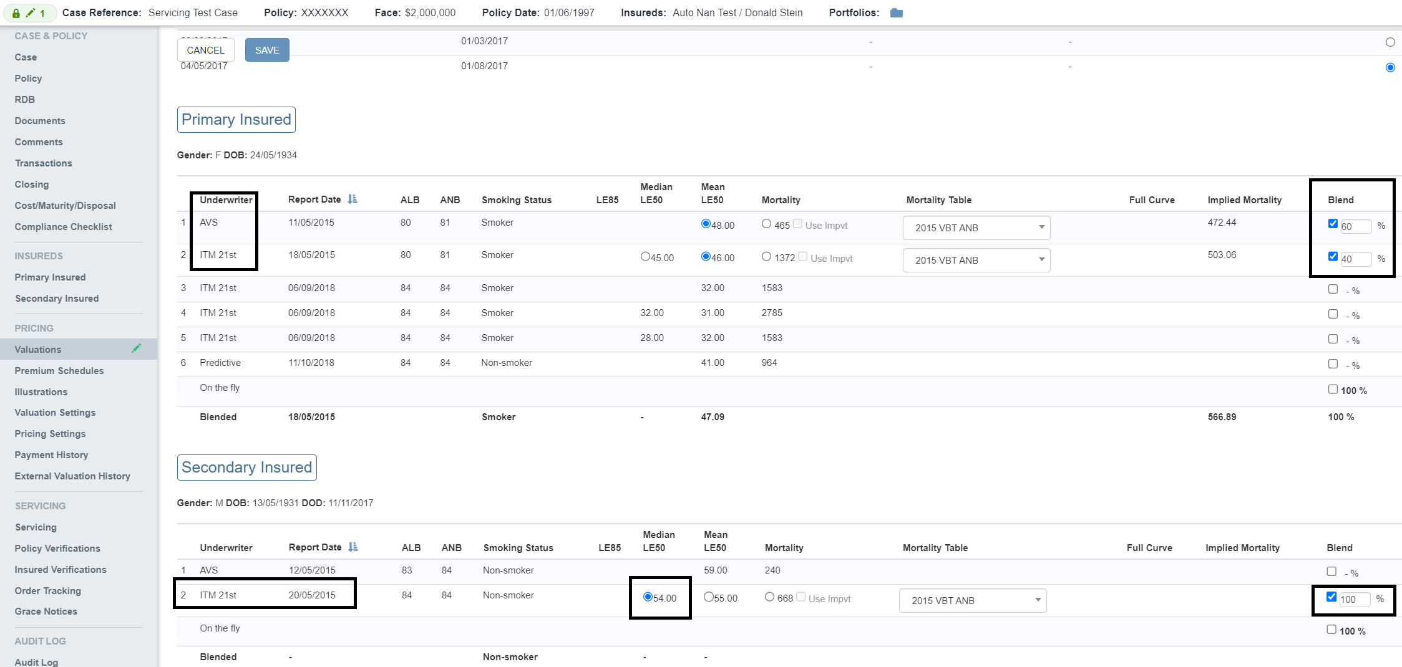Click the green pencil icon beside the lock
Image resolution: width=1402 pixels, height=667 pixels.
30,12
